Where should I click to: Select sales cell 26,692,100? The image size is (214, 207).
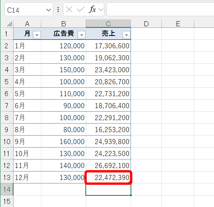109,165
